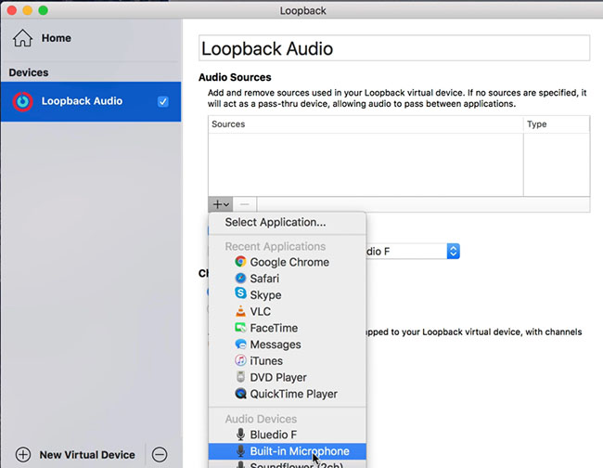Screen dimensions: 603x468
Task: Pick Messages from recent applications
Action: pos(288,344)
